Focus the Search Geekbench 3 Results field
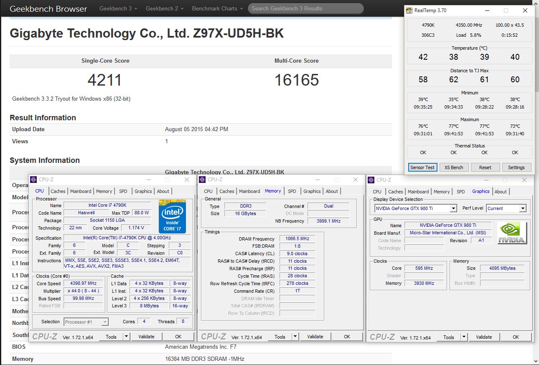Viewport: 539px width, 365px height. point(305,8)
